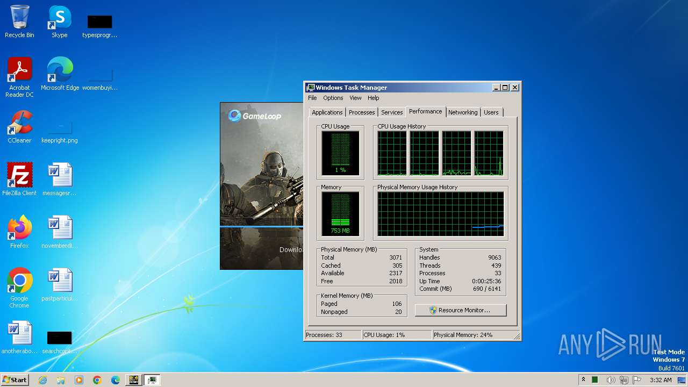688x387 pixels.
Task: Click the 3:32 AM taskbar clock
Action: click(661, 380)
